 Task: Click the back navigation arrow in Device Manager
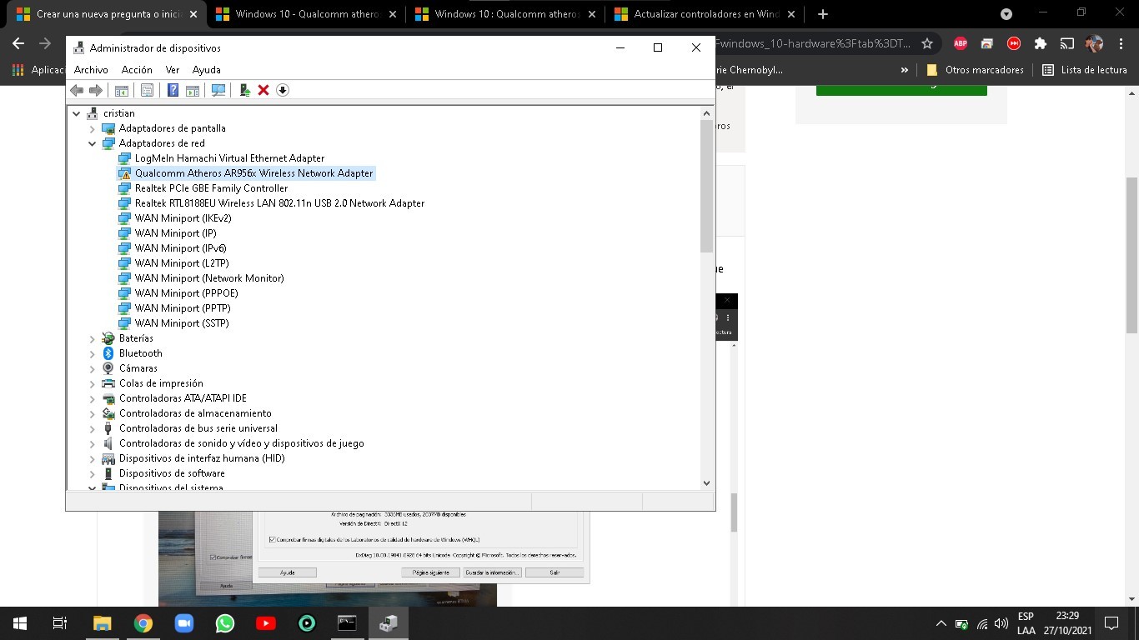[x=78, y=89]
